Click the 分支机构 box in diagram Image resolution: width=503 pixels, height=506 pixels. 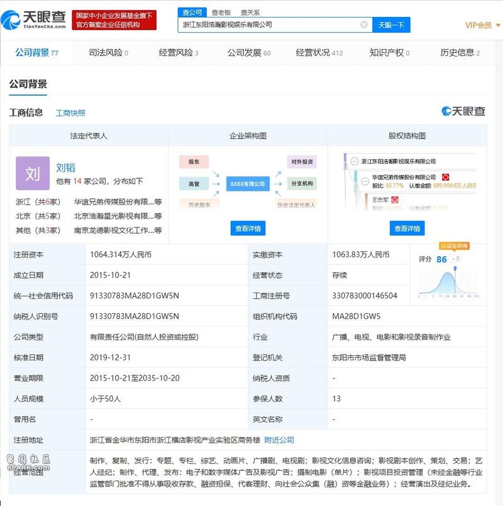(302, 183)
